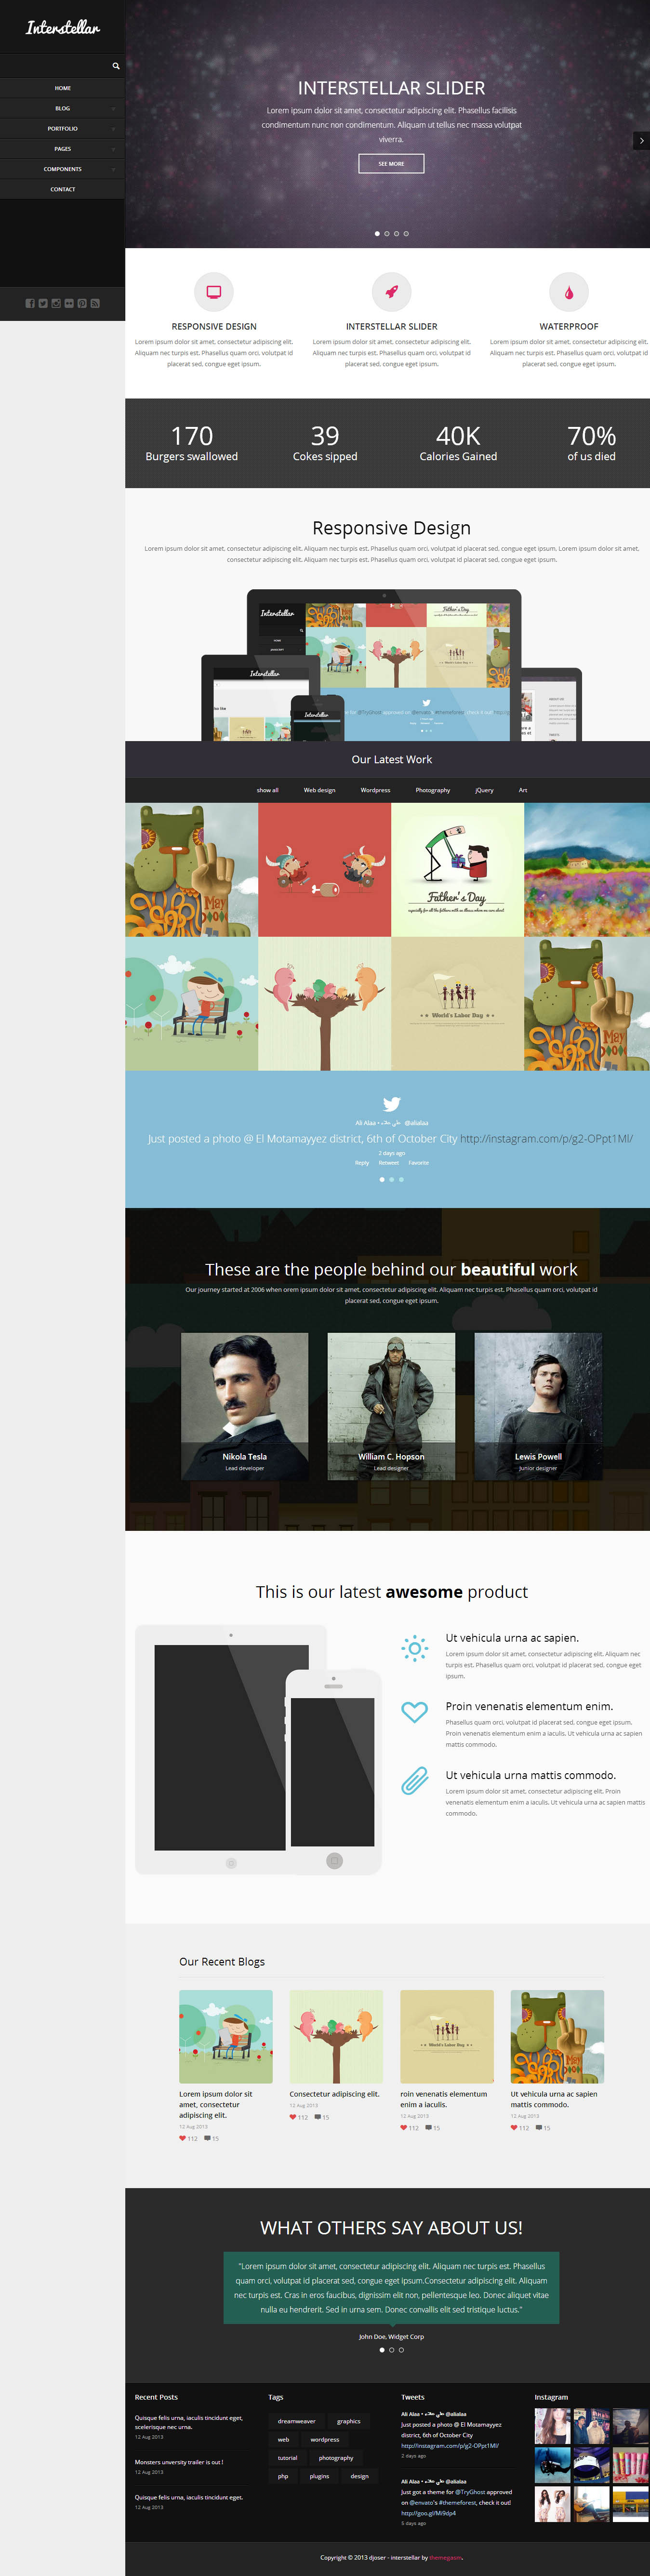The image size is (650, 2576).
Task: Click the 'dreamweaver' tag in footer
Action: click(297, 2421)
